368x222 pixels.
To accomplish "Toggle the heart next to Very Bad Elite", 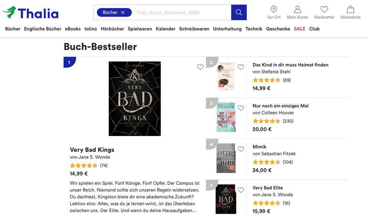I will (241, 190).
